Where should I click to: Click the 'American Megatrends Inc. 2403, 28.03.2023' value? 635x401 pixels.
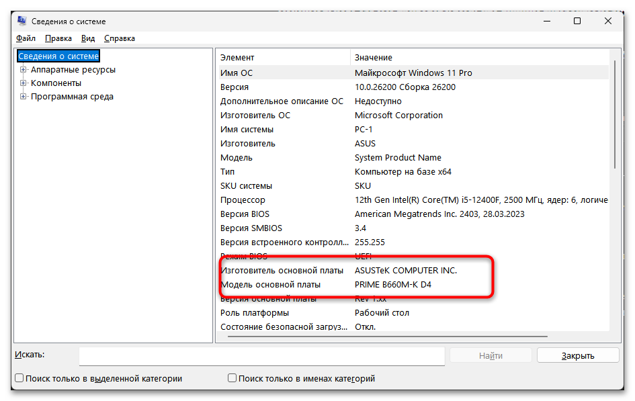click(439, 214)
